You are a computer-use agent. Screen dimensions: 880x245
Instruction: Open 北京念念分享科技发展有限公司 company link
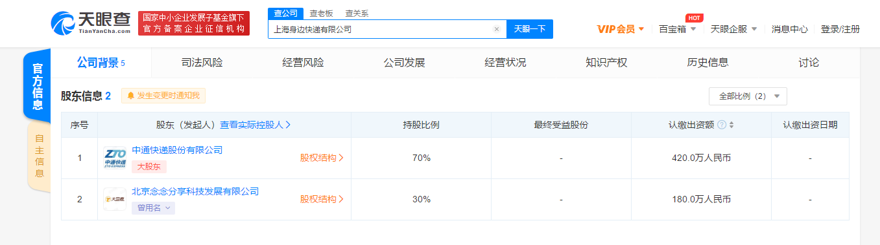[x=195, y=191]
